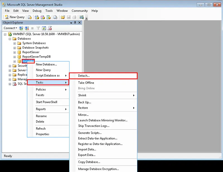Viewport: 223px width, 172px height.
Task: Open the Debug menu
Action: (37, 11)
